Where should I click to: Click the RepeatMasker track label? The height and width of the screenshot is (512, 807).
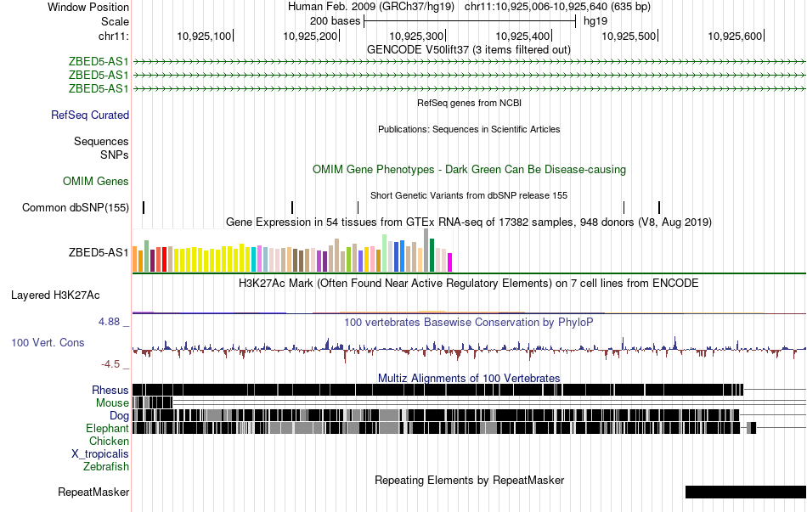(x=93, y=492)
